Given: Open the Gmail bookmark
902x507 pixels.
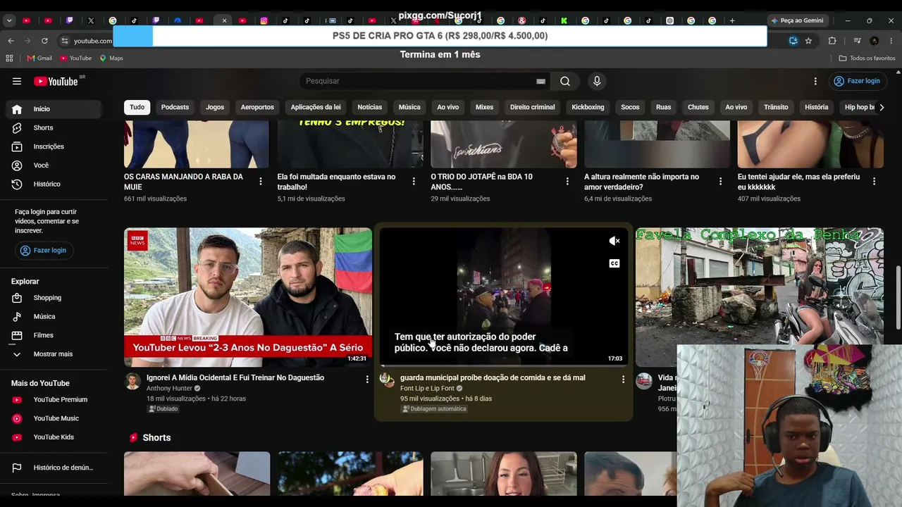Looking at the screenshot, I should tap(39, 58).
